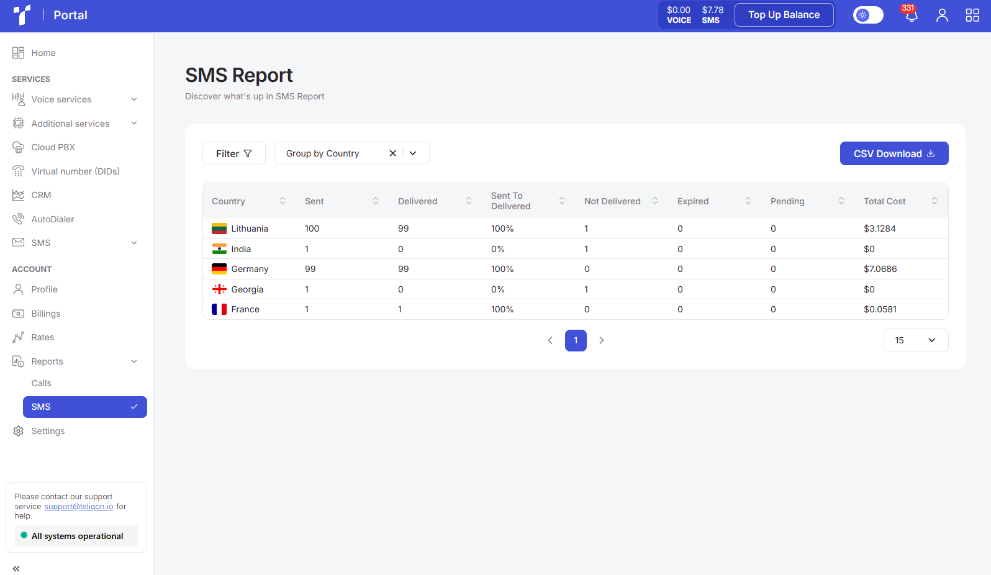The height and width of the screenshot is (575, 991).
Task: Click the Settings gear icon
Action: point(18,431)
